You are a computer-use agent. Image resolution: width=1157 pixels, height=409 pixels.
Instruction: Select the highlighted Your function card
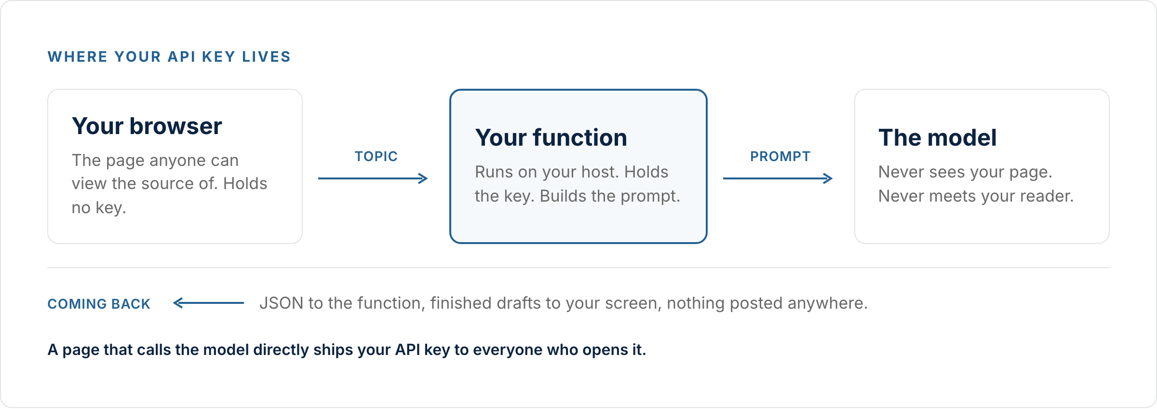tap(578, 166)
